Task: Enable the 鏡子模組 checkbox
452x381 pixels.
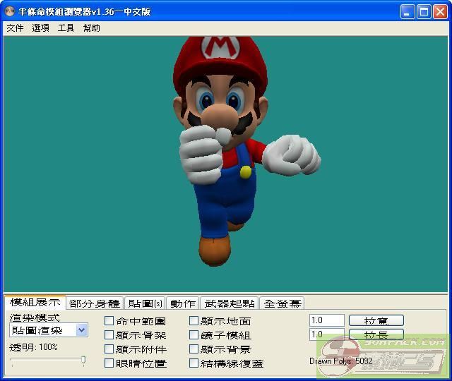Action: [x=194, y=335]
